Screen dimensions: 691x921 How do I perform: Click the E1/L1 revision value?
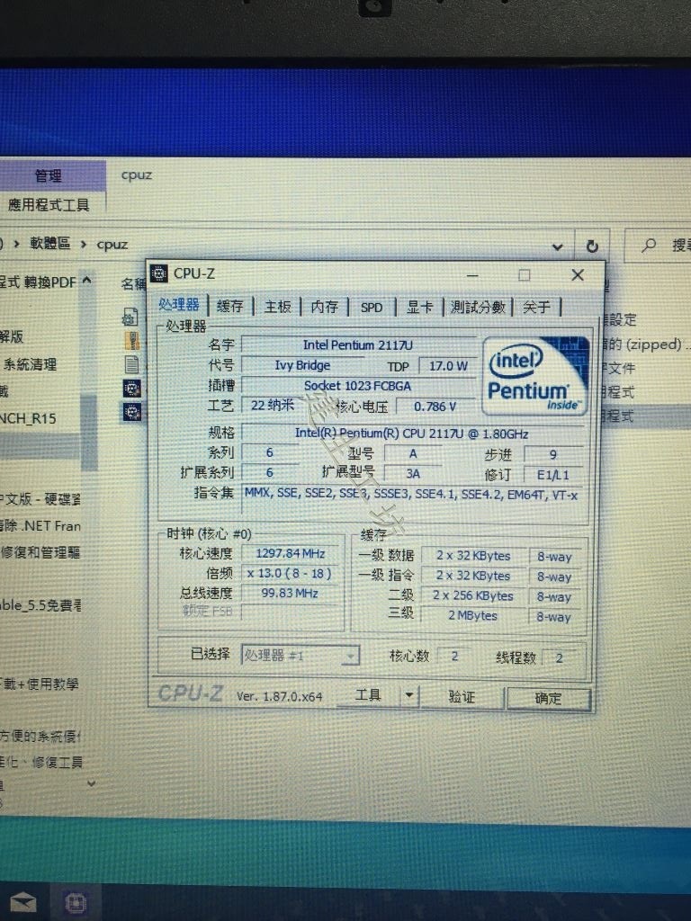click(553, 475)
